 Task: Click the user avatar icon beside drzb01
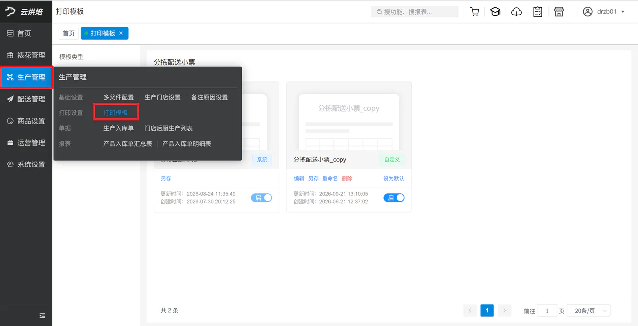click(588, 11)
